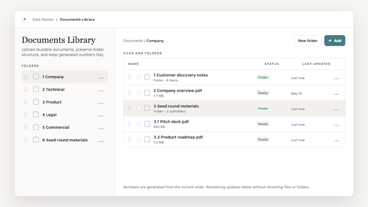This screenshot has height=207, width=368.
Task: Click folder icon beside 2 Technical
Action: click(x=36, y=89)
